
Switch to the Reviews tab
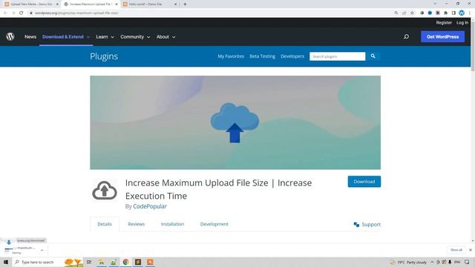[137, 224]
